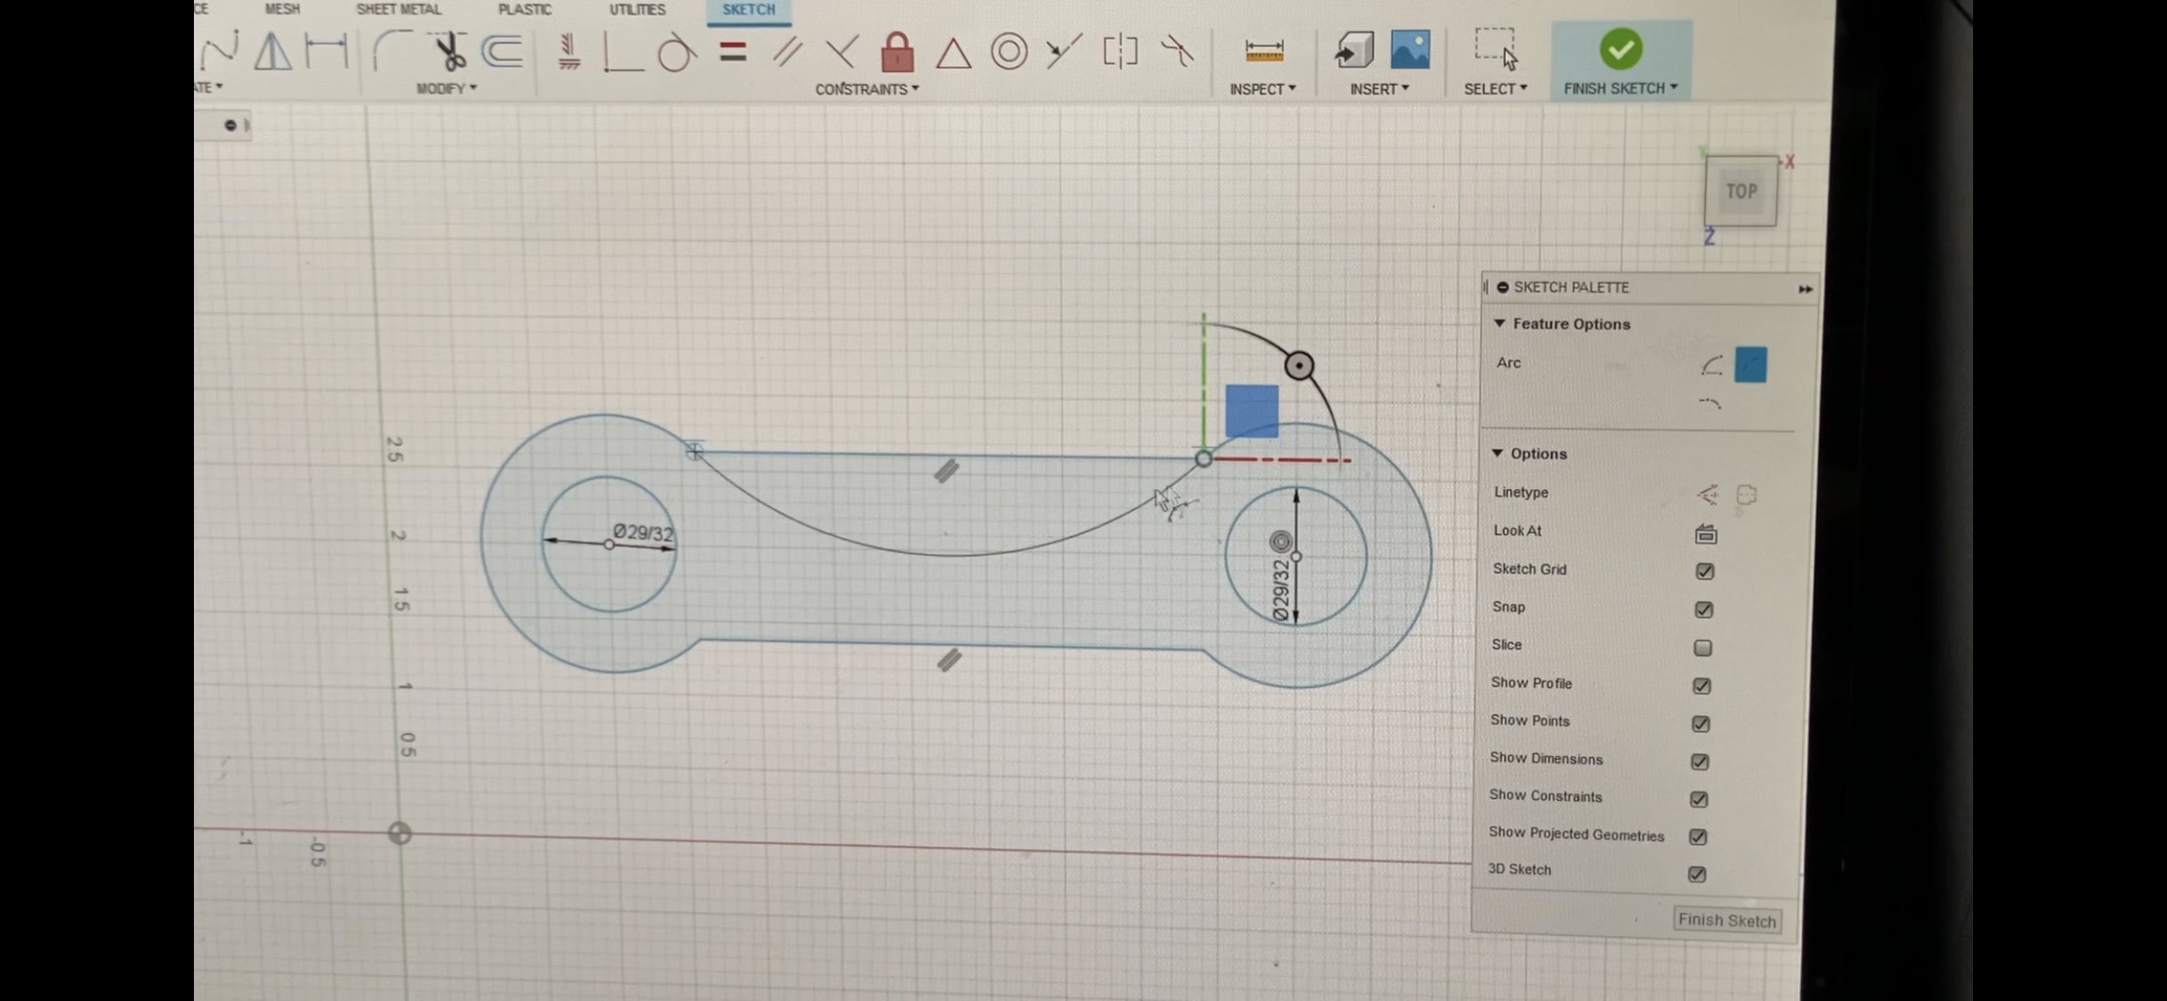This screenshot has height=1001, width=2167.
Task: Click Finish Sketch button in palette
Action: (x=1726, y=920)
